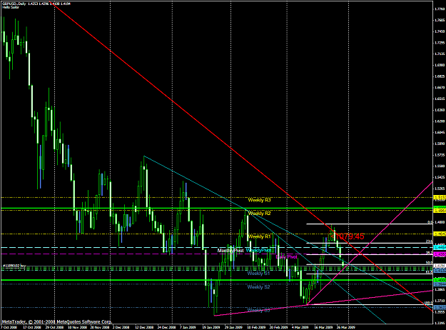446x330 pixels.
Task: Click the 1.6825 price scale value
Action: tap(440, 76)
